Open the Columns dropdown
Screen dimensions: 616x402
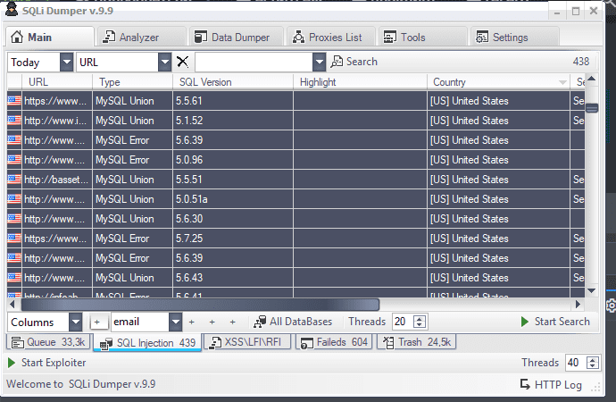(x=75, y=322)
